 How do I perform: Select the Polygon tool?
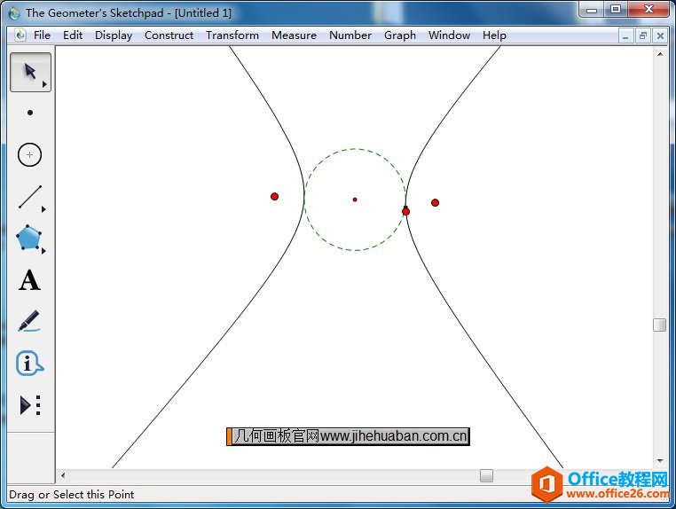coord(29,238)
